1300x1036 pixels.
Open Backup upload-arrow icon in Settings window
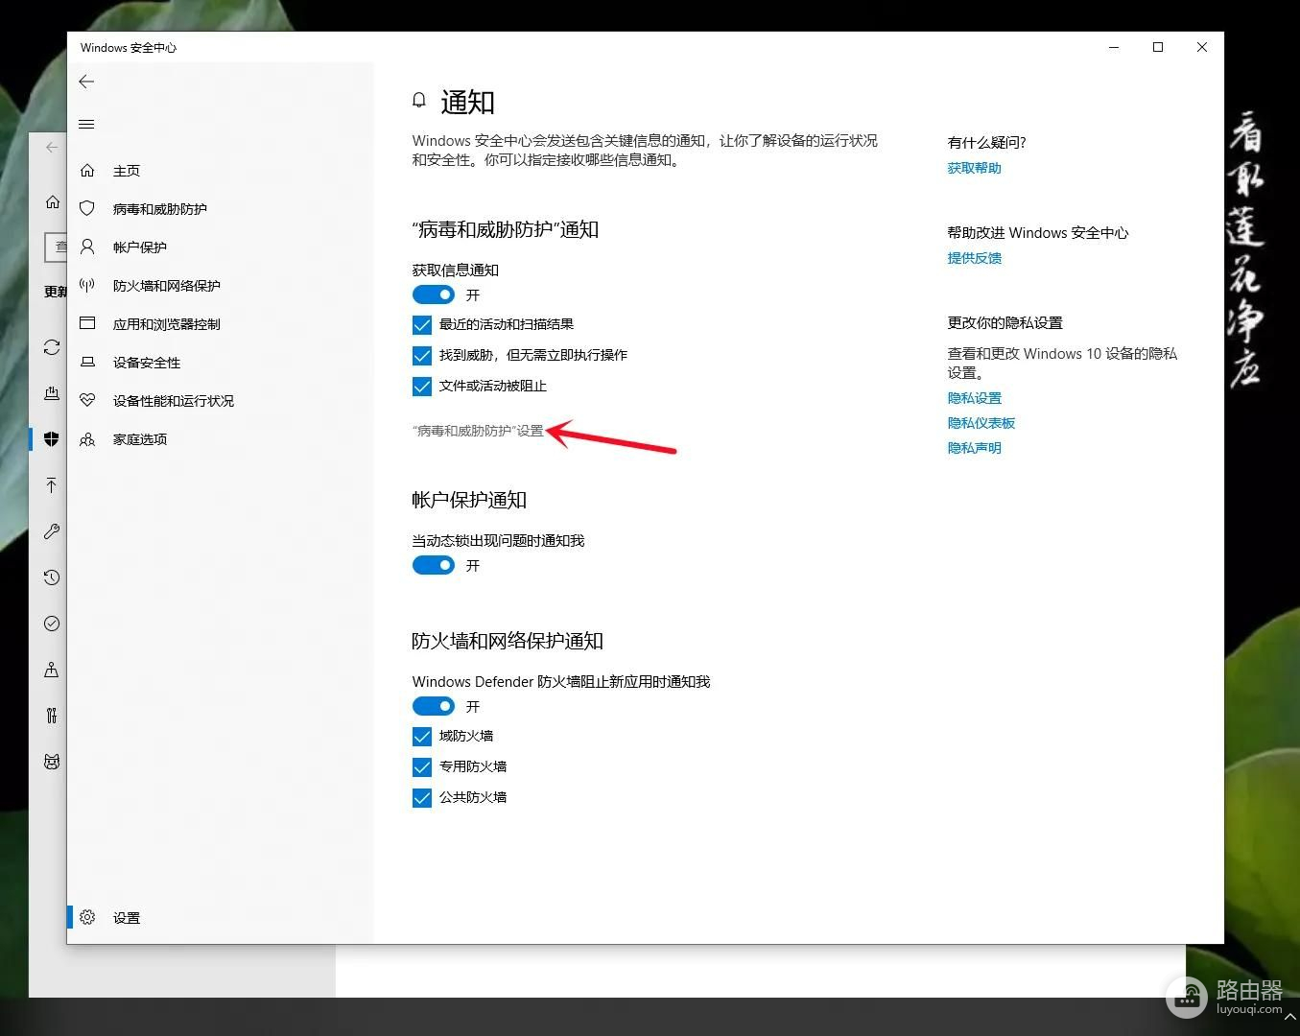(52, 485)
